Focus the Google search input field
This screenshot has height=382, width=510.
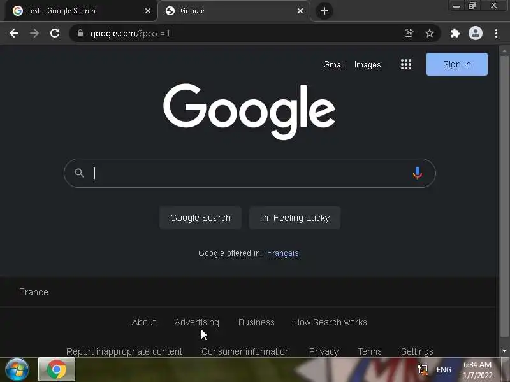pyautogui.click(x=249, y=173)
